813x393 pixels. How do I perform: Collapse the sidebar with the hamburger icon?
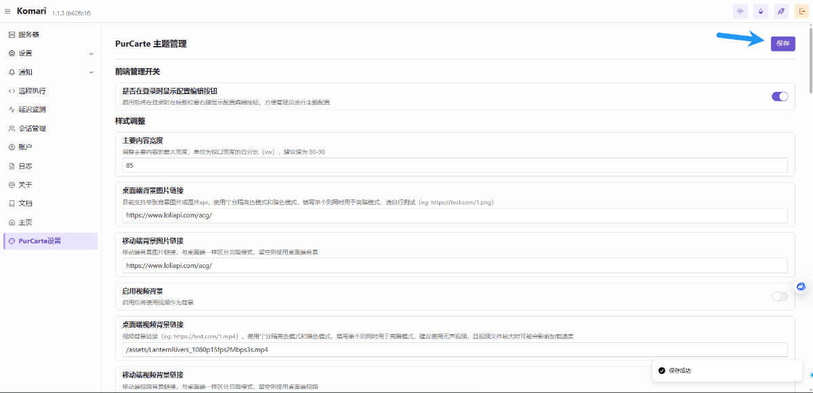[x=7, y=11]
